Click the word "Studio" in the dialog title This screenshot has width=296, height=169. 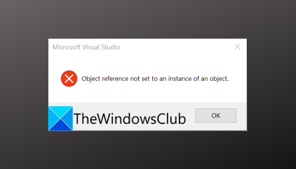pyautogui.click(x=110, y=47)
